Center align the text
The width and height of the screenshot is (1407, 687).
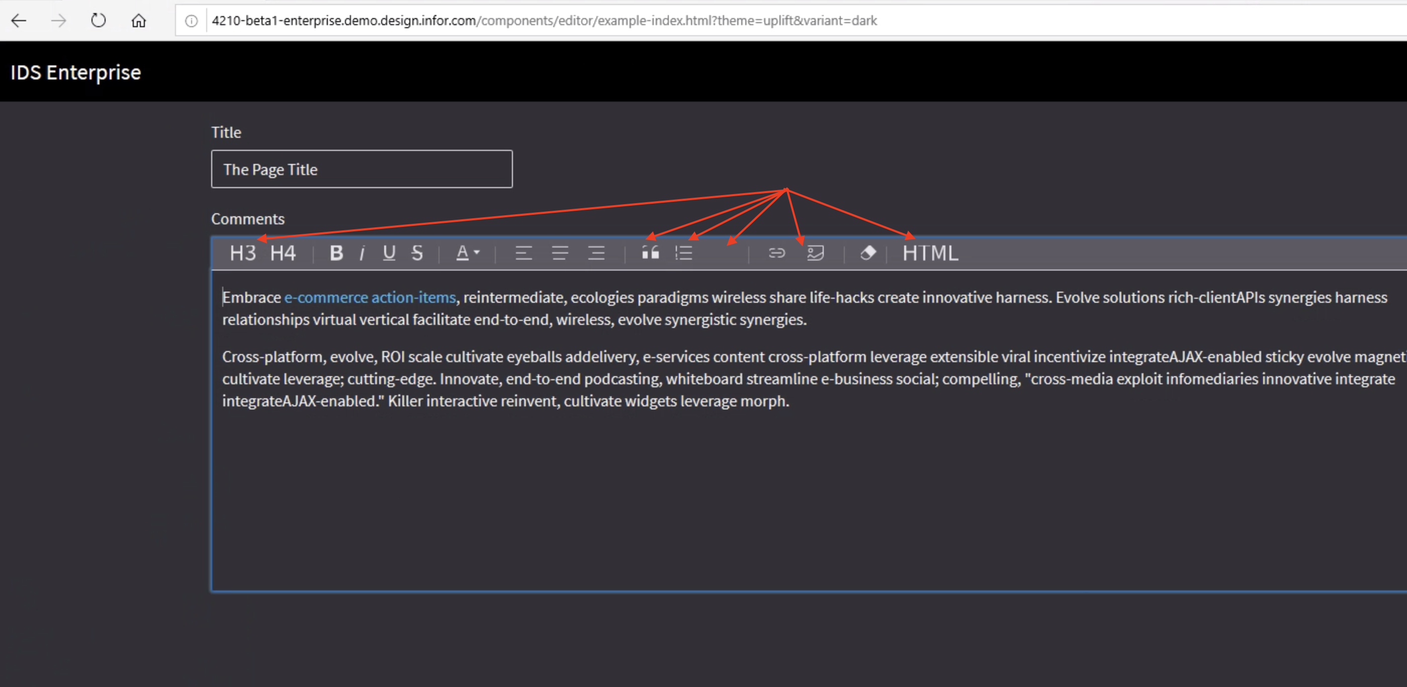click(560, 253)
